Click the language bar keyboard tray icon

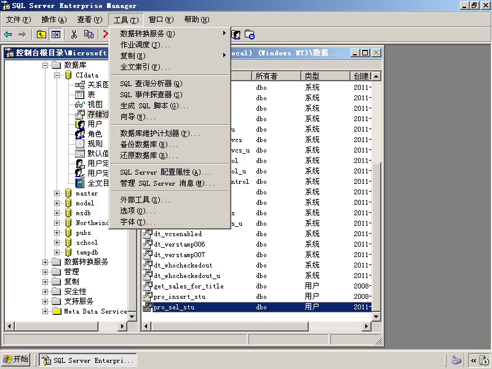(456, 360)
